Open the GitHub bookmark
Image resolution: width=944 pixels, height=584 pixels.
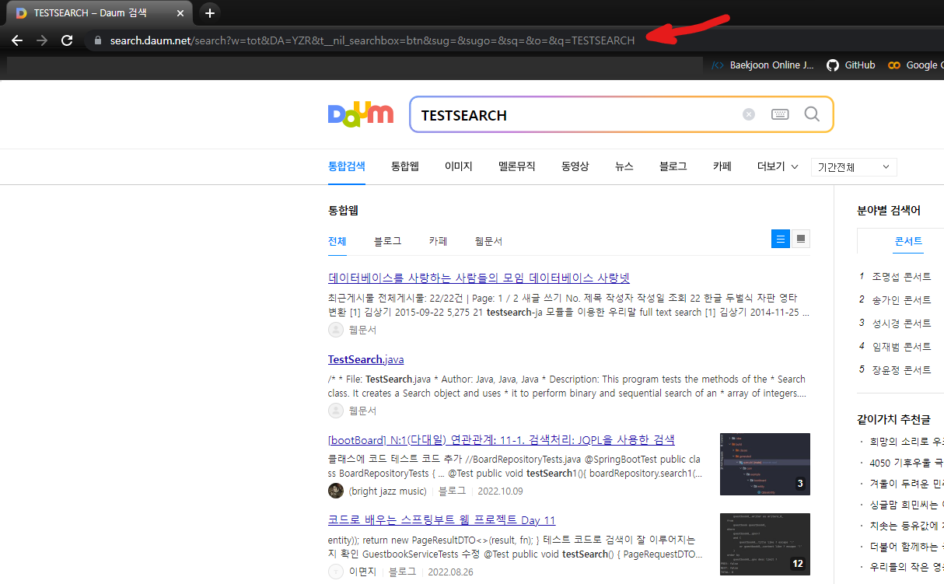click(x=851, y=65)
